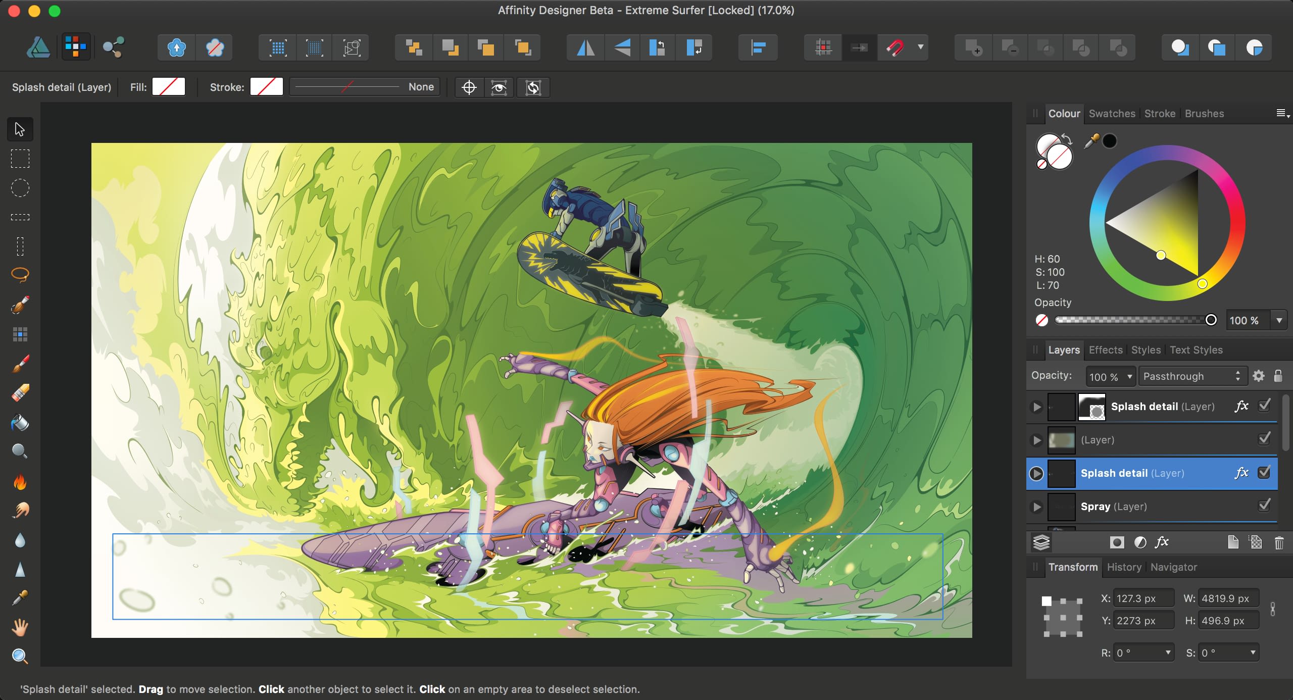This screenshot has width=1293, height=700.
Task: Select the Burn flame tool
Action: [20, 482]
